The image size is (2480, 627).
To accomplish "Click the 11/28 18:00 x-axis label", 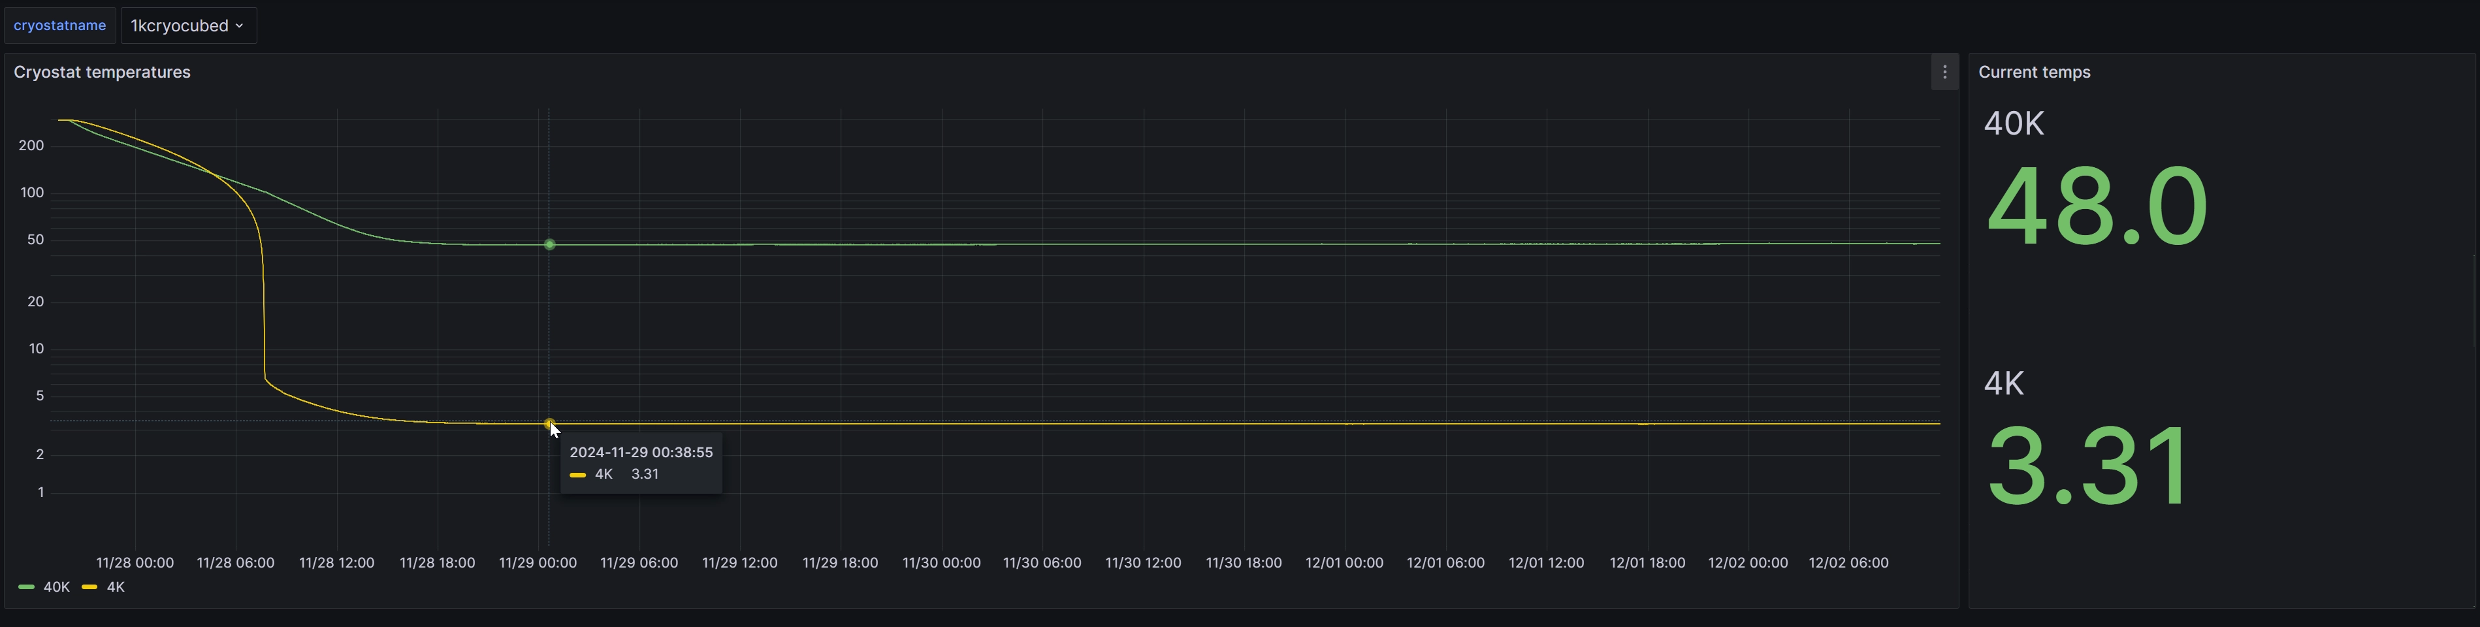I will (x=438, y=562).
